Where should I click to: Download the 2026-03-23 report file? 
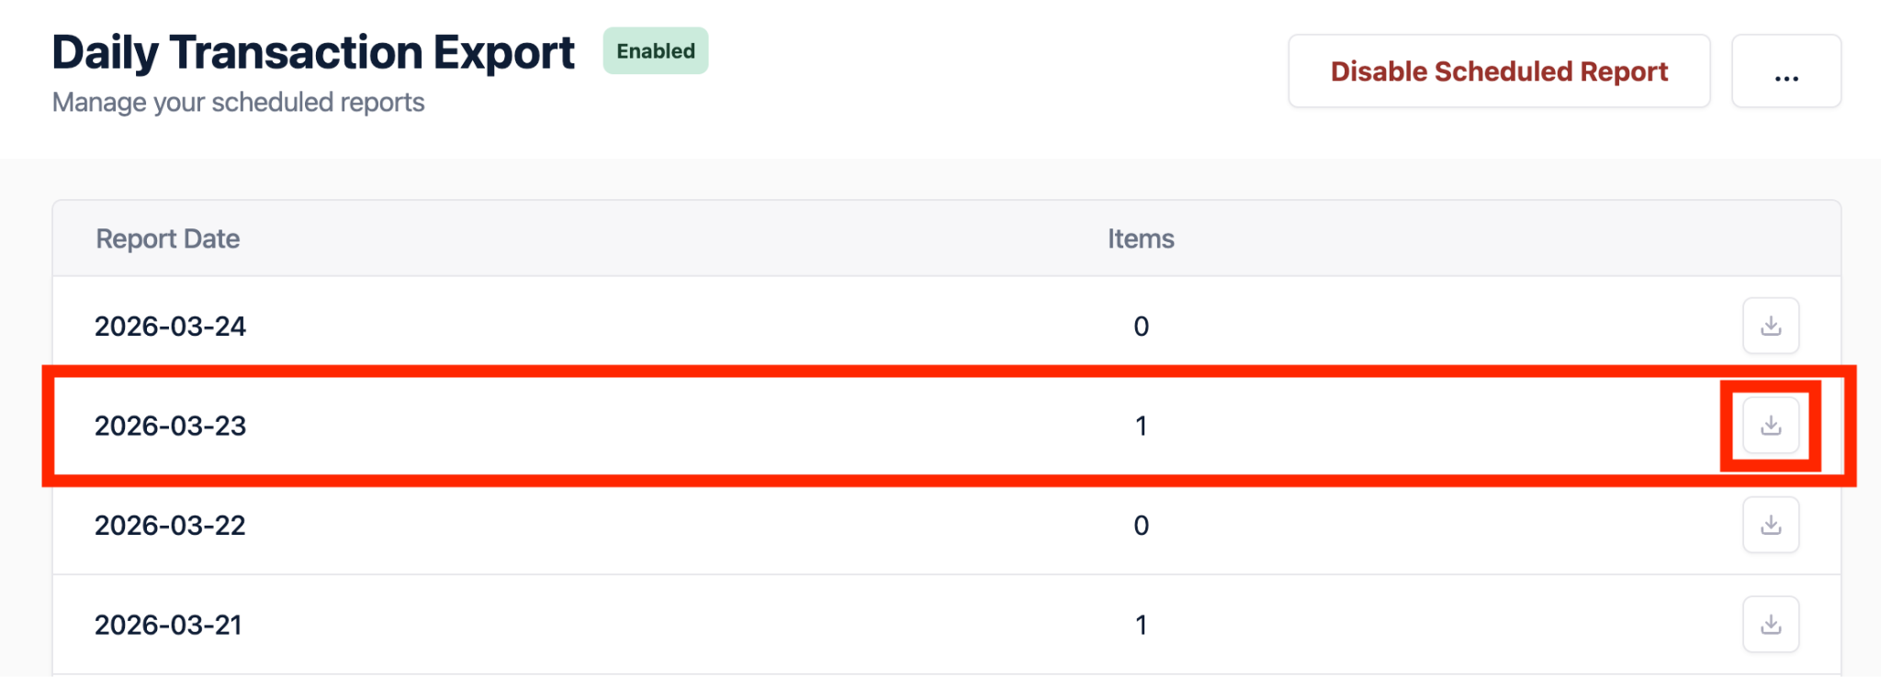point(1770,426)
